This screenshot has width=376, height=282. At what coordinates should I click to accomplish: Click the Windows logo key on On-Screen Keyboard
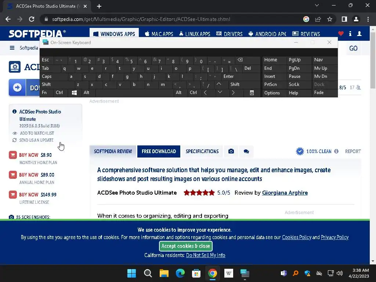74,93
